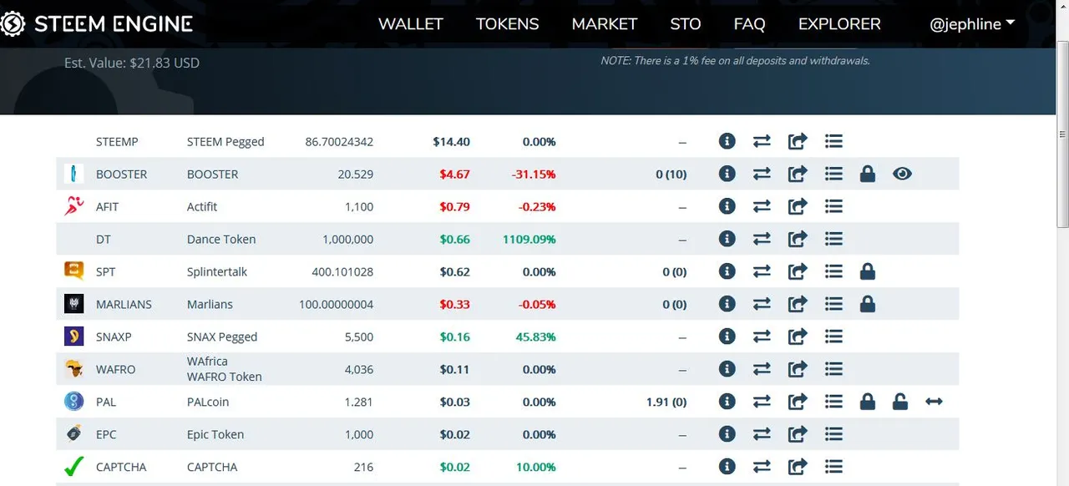The width and height of the screenshot is (1069, 486).
Task: Click lock stake icon in PAL row
Action: pyautogui.click(x=868, y=402)
